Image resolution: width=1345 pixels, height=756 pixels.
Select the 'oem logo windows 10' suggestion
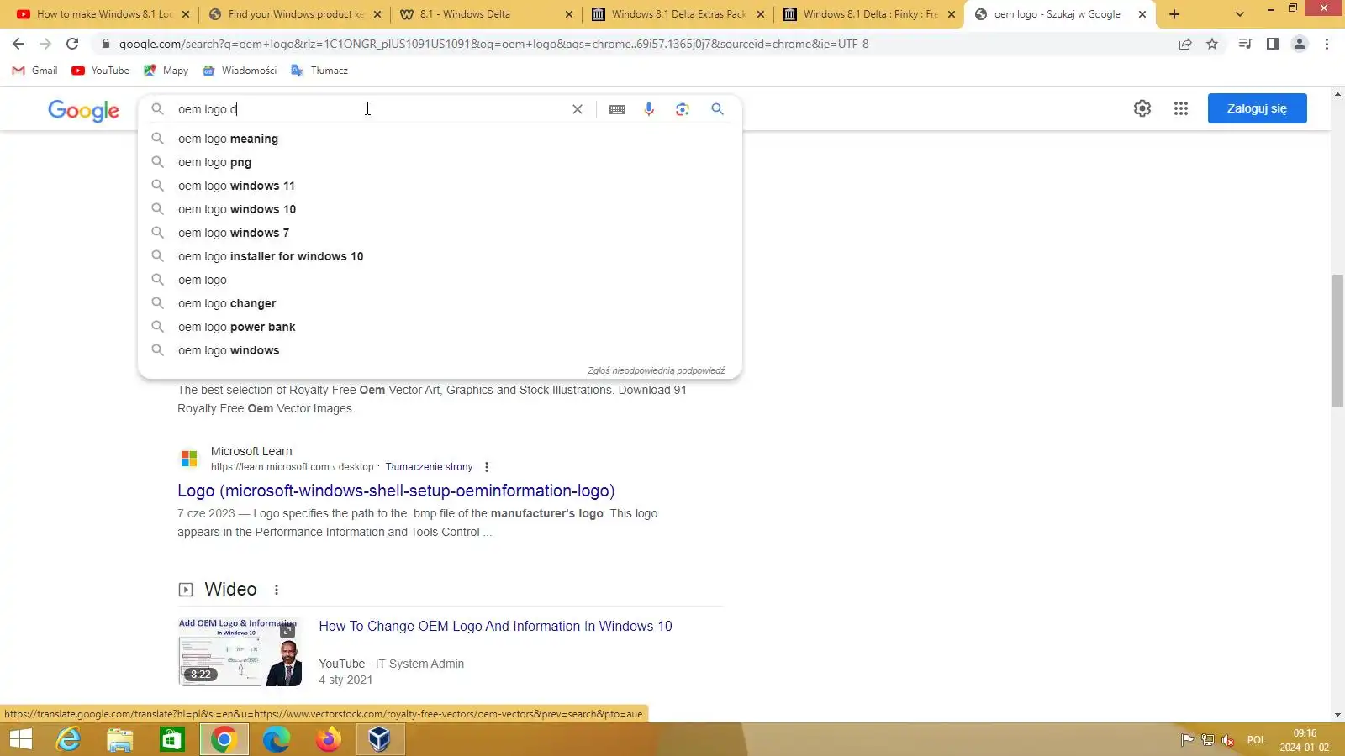pos(440,209)
